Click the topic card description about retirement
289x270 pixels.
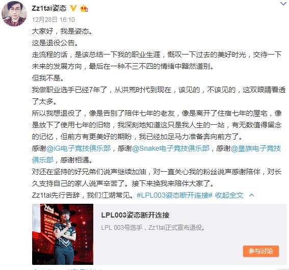153,228
